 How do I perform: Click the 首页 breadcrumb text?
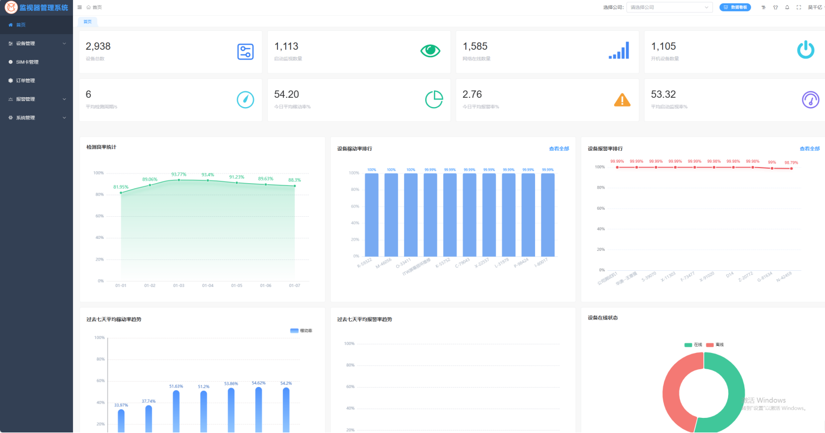click(97, 8)
